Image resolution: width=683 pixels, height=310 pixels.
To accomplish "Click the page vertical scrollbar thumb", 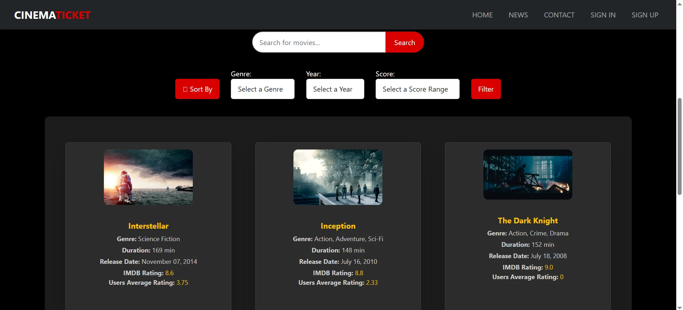I will click(x=679, y=146).
